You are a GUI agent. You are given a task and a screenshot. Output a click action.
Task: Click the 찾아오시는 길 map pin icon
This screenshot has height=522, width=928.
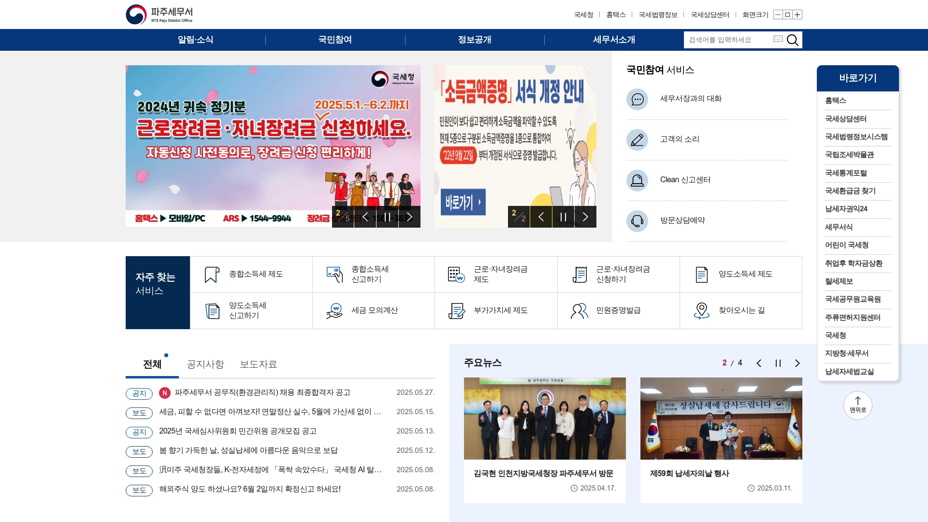[702, 311]
